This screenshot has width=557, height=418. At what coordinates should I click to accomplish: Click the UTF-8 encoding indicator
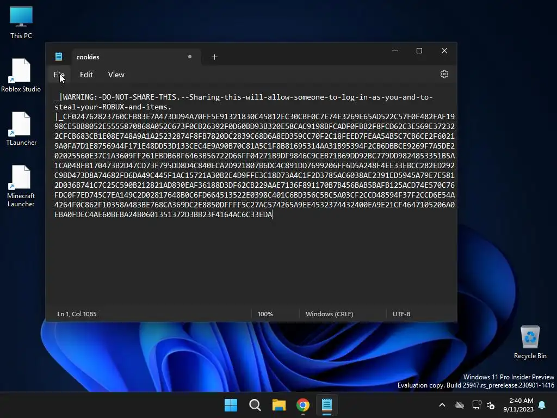[x=401, y=314]
